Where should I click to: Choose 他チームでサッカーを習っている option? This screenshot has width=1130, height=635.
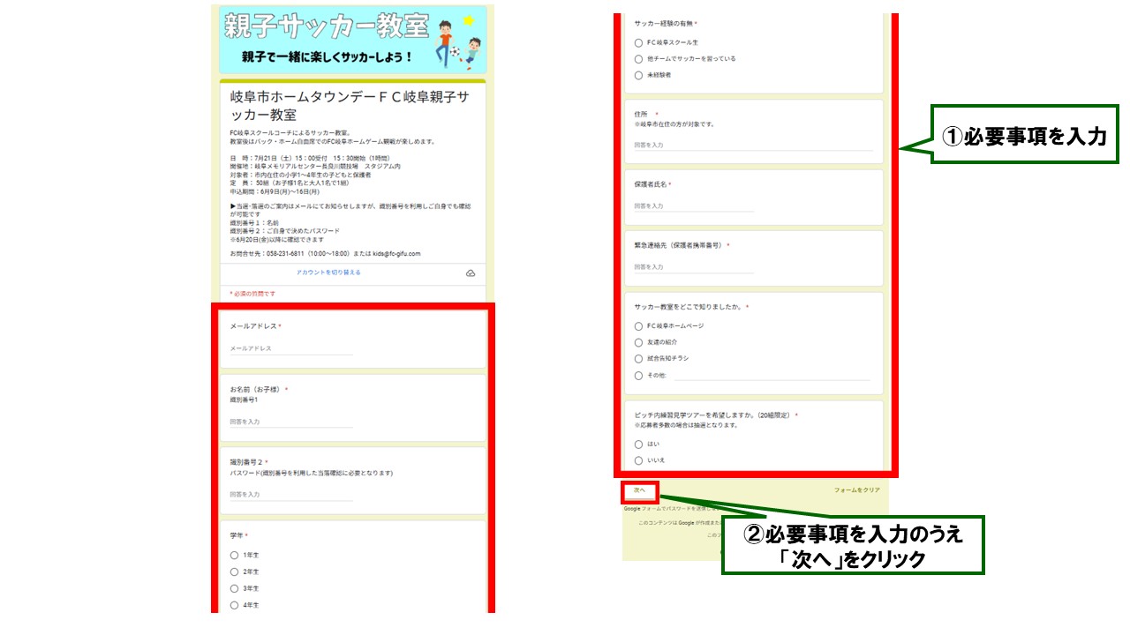click(x=638, y=59)
